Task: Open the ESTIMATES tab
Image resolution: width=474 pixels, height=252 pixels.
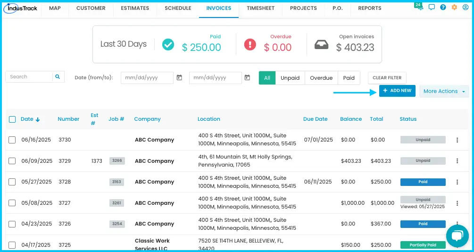Action: pos(135,8)
